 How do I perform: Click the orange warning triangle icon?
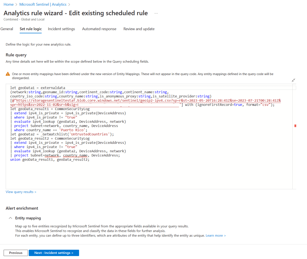coord(8,74)
